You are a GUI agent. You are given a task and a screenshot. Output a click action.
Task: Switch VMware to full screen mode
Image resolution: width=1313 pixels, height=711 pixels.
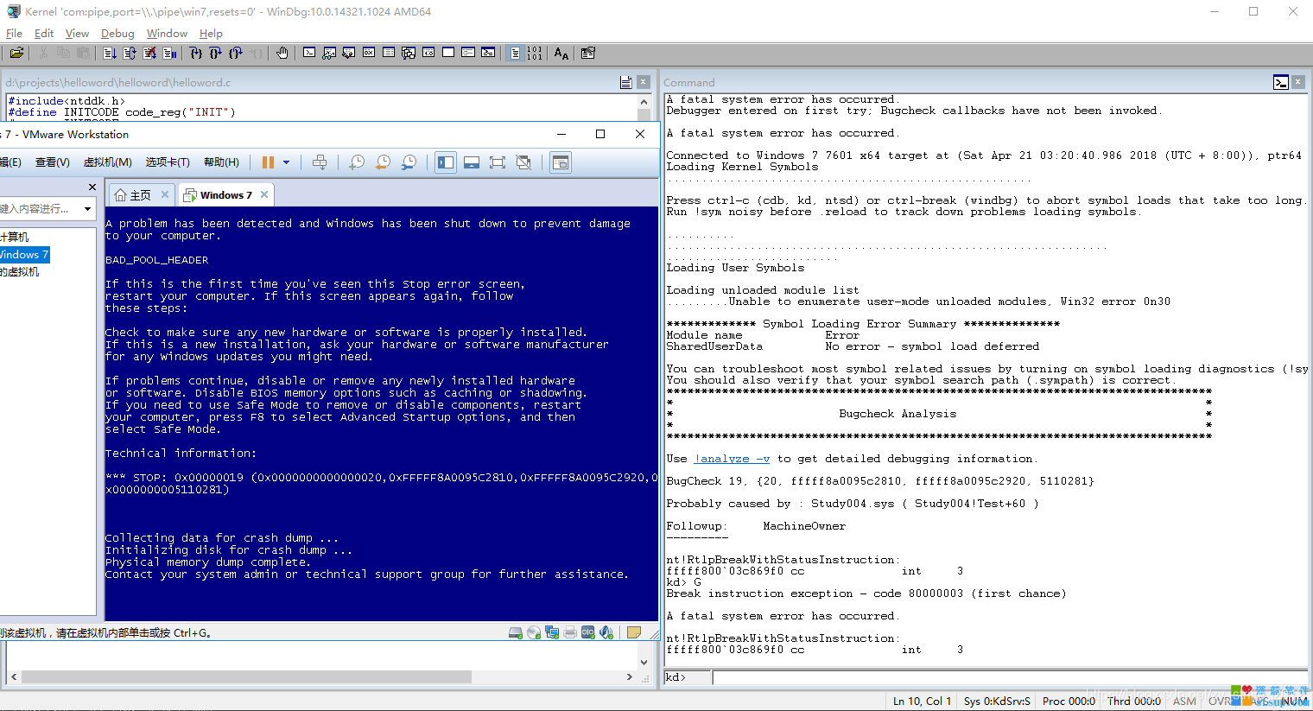498,162
